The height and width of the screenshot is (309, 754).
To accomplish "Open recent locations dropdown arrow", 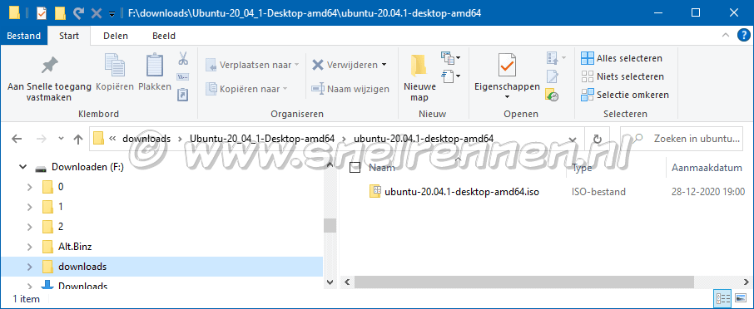I will (x=61, y=140).
